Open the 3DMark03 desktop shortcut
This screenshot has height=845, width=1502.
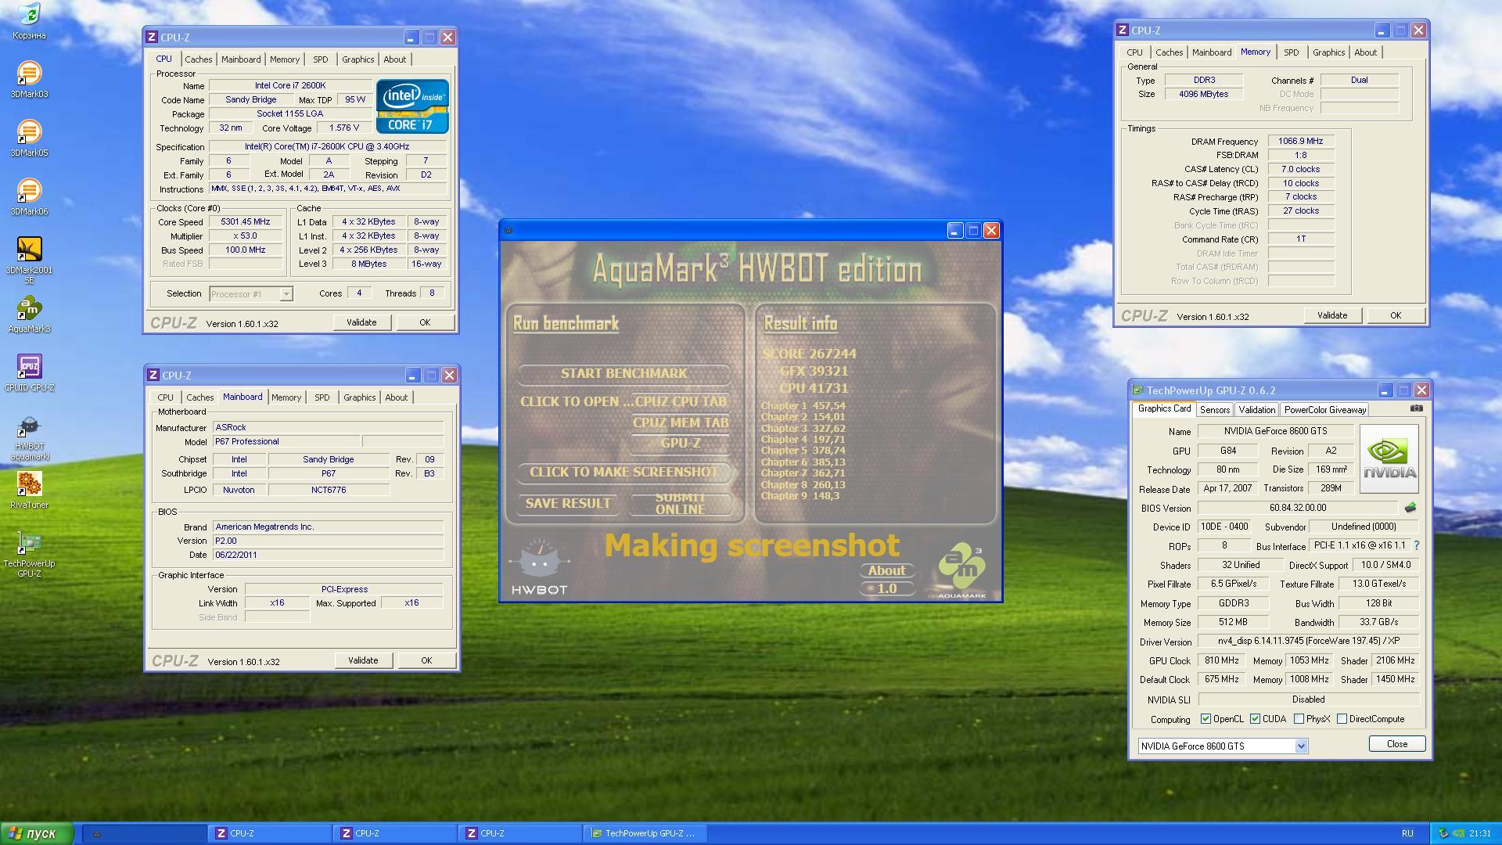coord(29,79)
